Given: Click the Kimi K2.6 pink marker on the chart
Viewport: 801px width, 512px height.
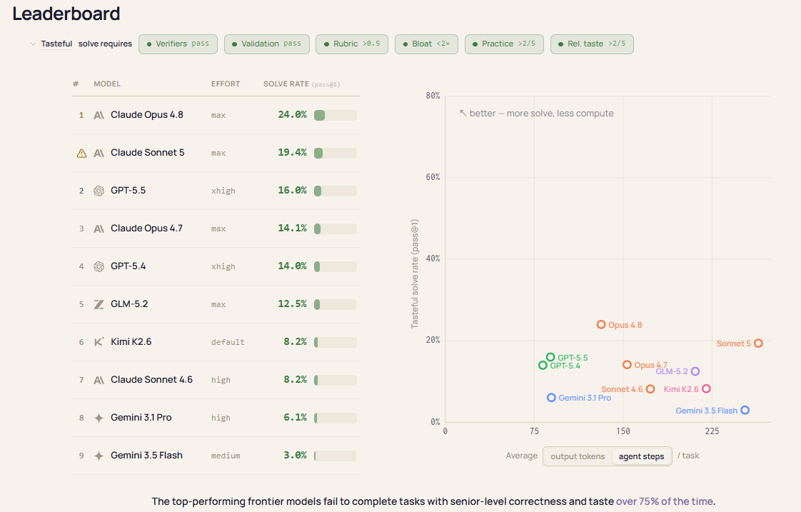Looking at the screenshot, I should [707, 389].
